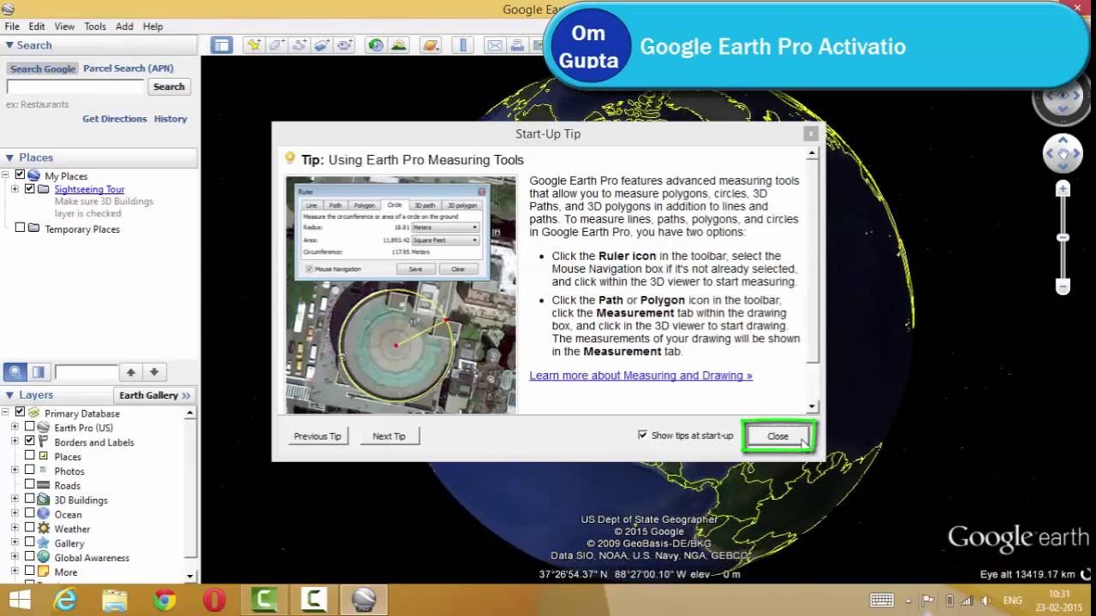Click the zoom slider track on the map
1096x616 pixels.
tap(1063, 237)
